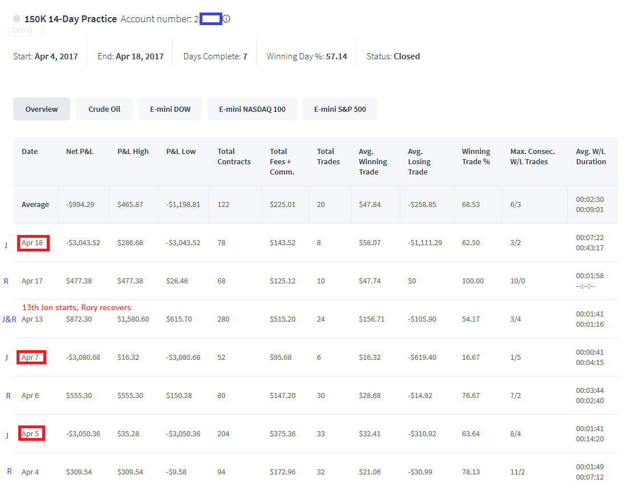Click the Average row label
Image resolution: width=630 pixels, height=503 pixels.
point(35,205)
